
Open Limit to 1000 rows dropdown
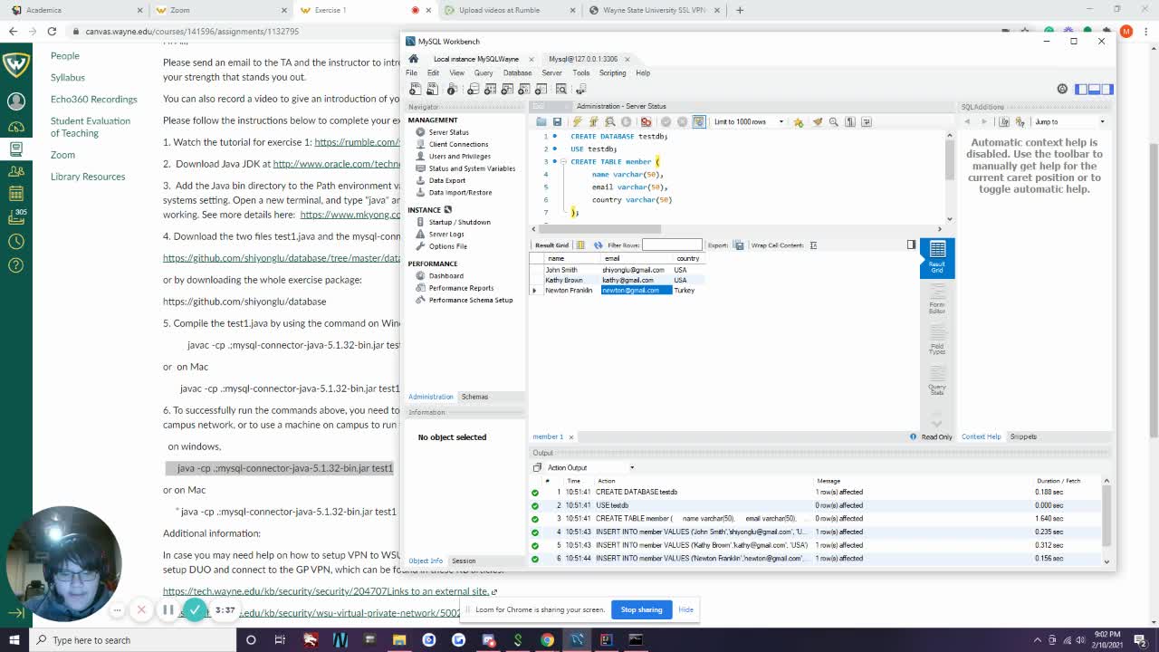[748, 121]
